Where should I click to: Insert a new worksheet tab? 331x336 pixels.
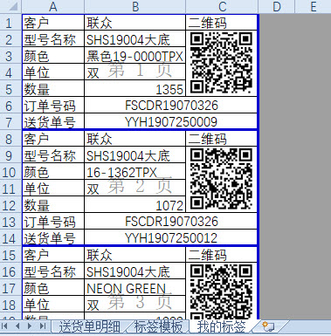point(268,326)
